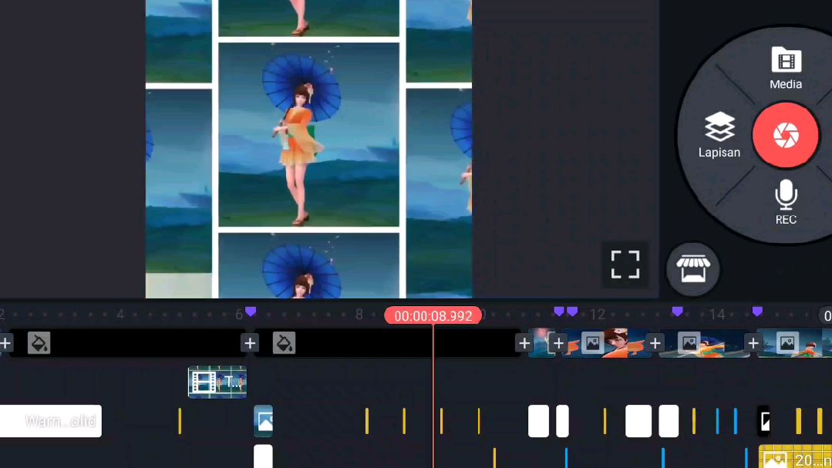
Task: Select the last image clip on the main track
Action: (794, 343)
